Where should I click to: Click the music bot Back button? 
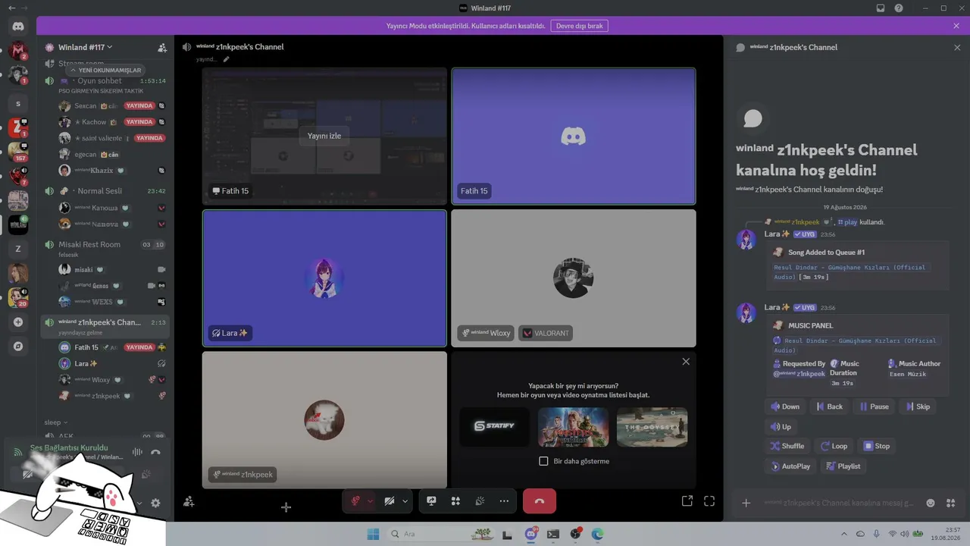[829, 406]
